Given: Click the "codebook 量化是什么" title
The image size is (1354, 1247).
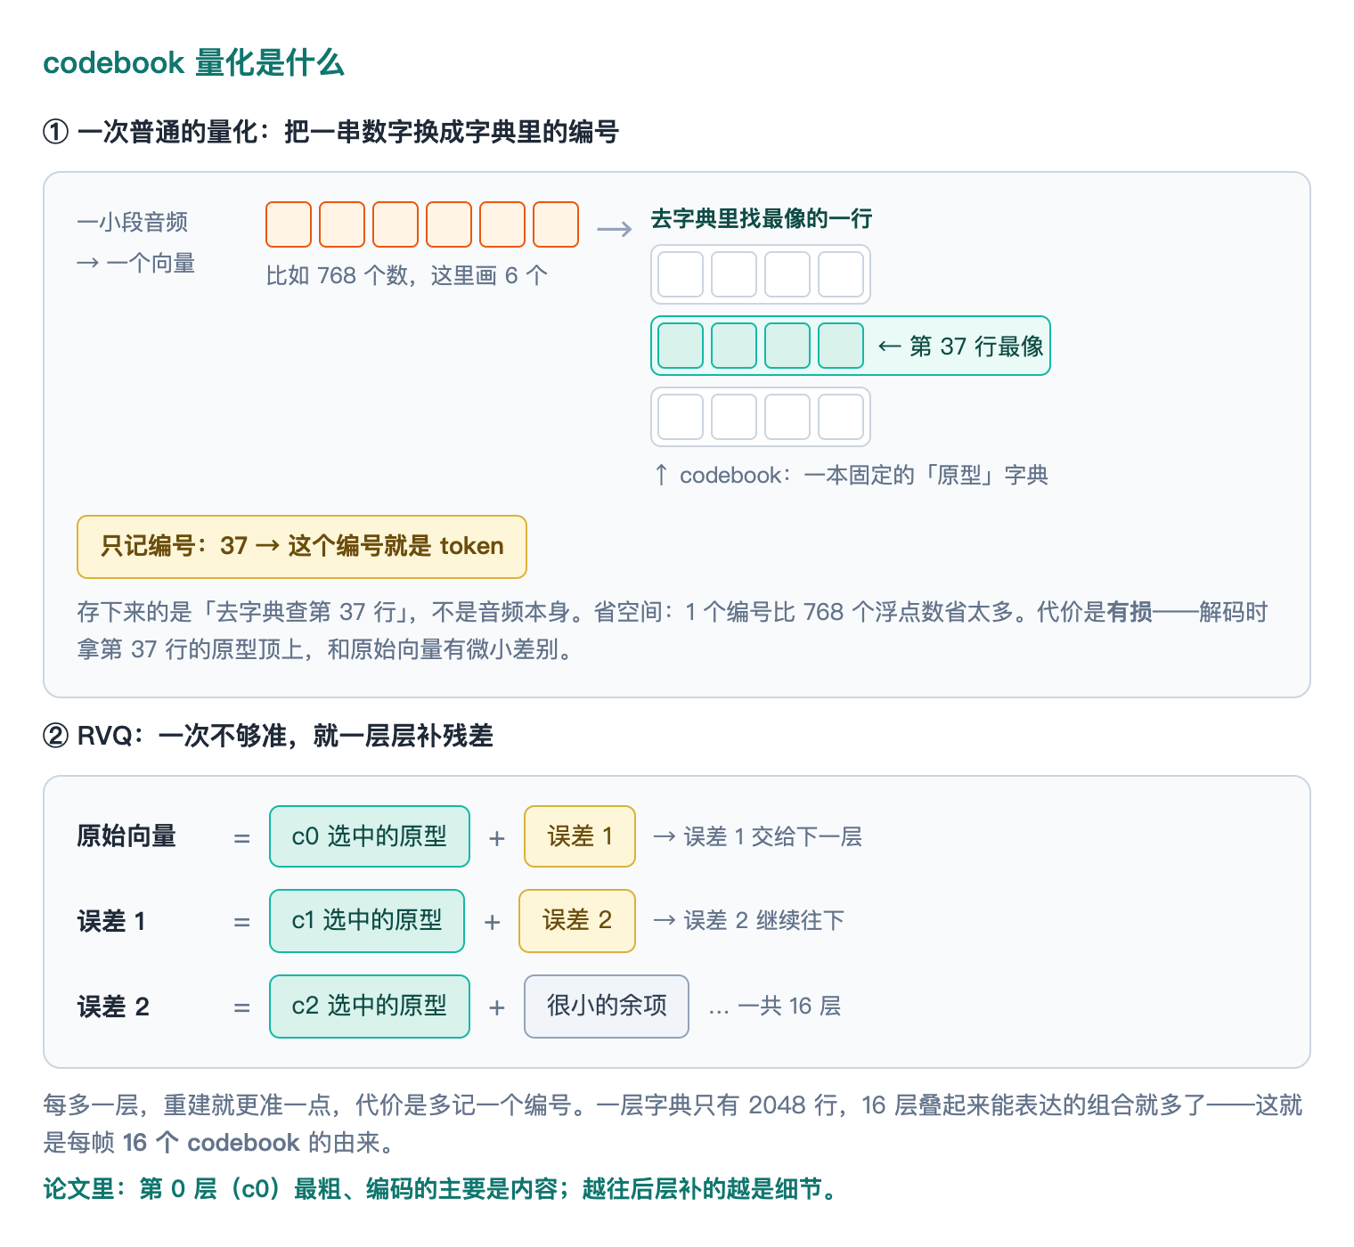Looking at the screenshot, I should coord(193,63).
